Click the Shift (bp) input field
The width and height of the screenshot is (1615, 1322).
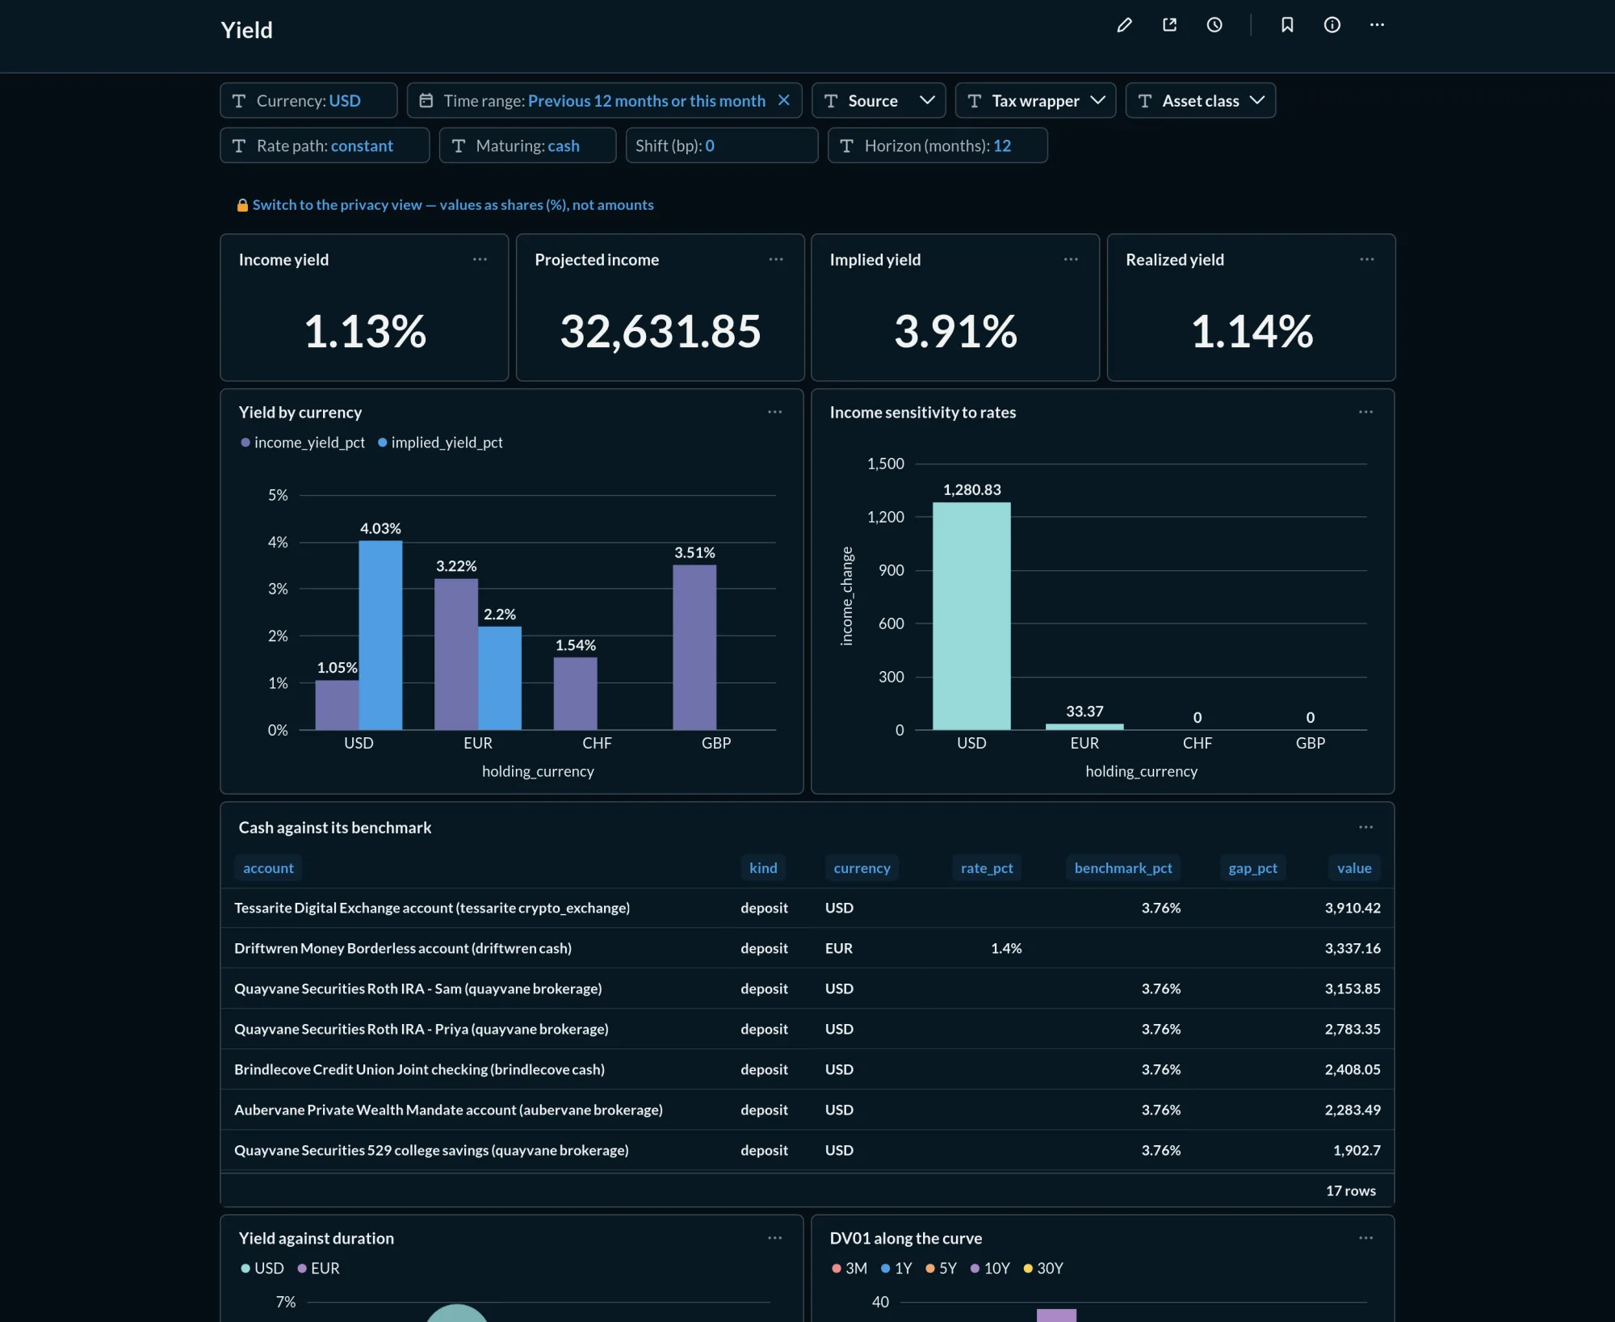pyautogui.click(x=722, y=145)
